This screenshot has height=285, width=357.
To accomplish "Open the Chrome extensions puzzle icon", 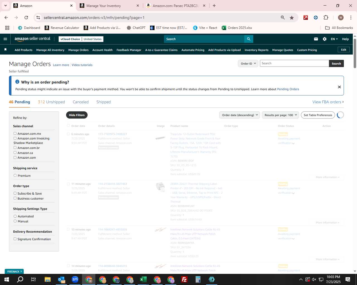I will click(326, 18).
